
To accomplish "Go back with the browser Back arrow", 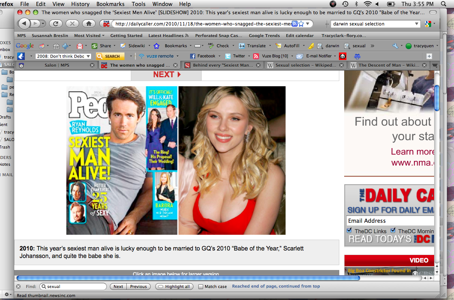I will [x=24, y=24].
